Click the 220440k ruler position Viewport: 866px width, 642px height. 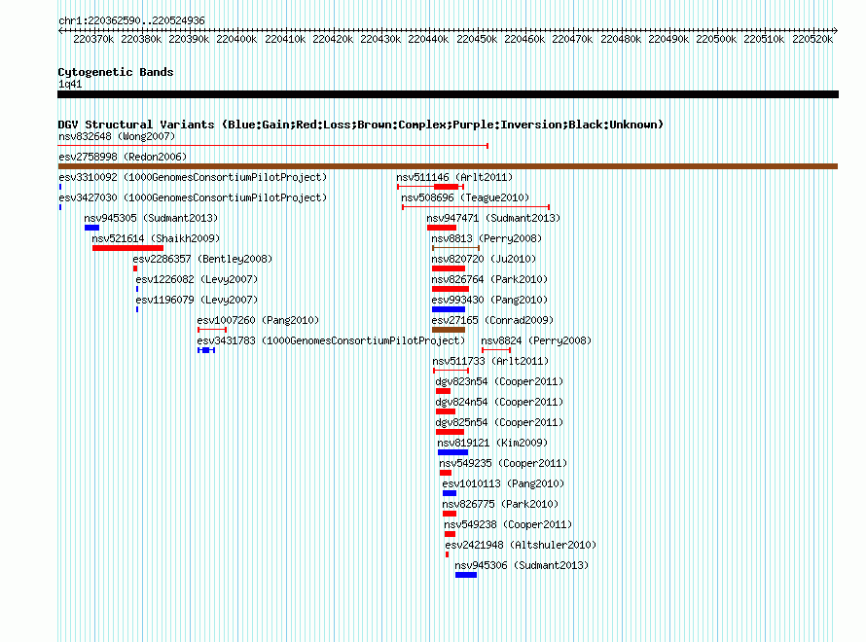[428, 39]
